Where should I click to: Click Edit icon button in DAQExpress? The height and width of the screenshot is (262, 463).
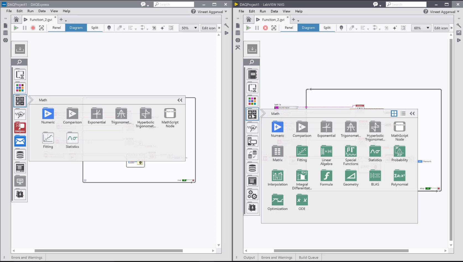[209, 28]
